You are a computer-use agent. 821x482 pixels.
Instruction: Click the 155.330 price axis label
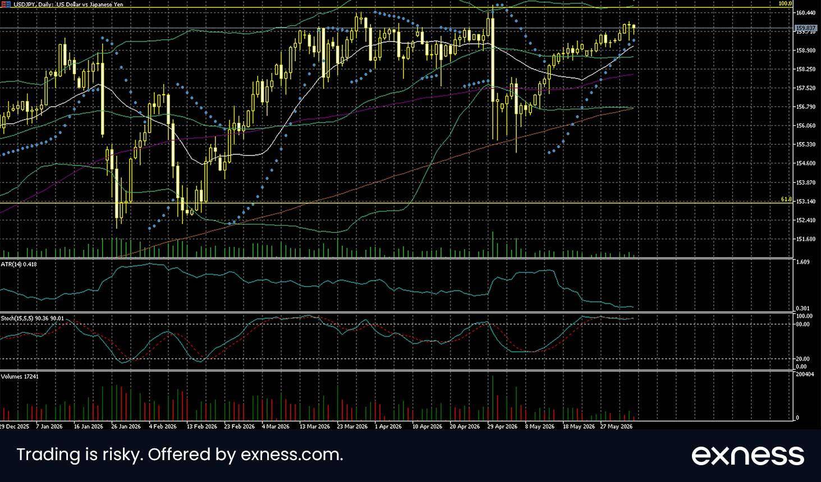(805, 145)
